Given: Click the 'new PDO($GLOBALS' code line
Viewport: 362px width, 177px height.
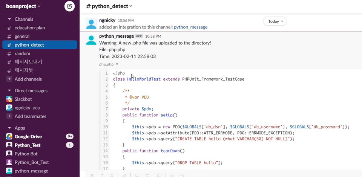Looking at the screenshot, I should [241, 127].
